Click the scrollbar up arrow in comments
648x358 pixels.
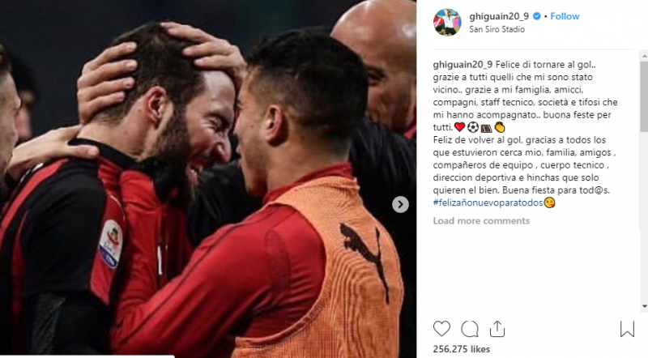pyautogui.click(x=644, y=55)
